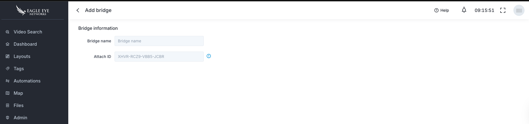Focus the Bridge name input field
This screenshot has height=124, width=529.
pyautogui.click(x=159, y=41)
